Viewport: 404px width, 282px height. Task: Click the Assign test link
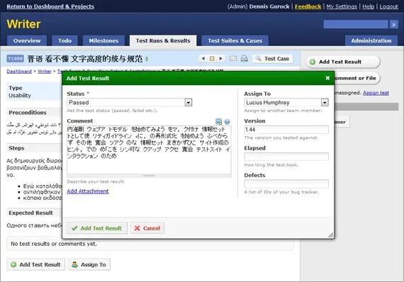[376, 93]
